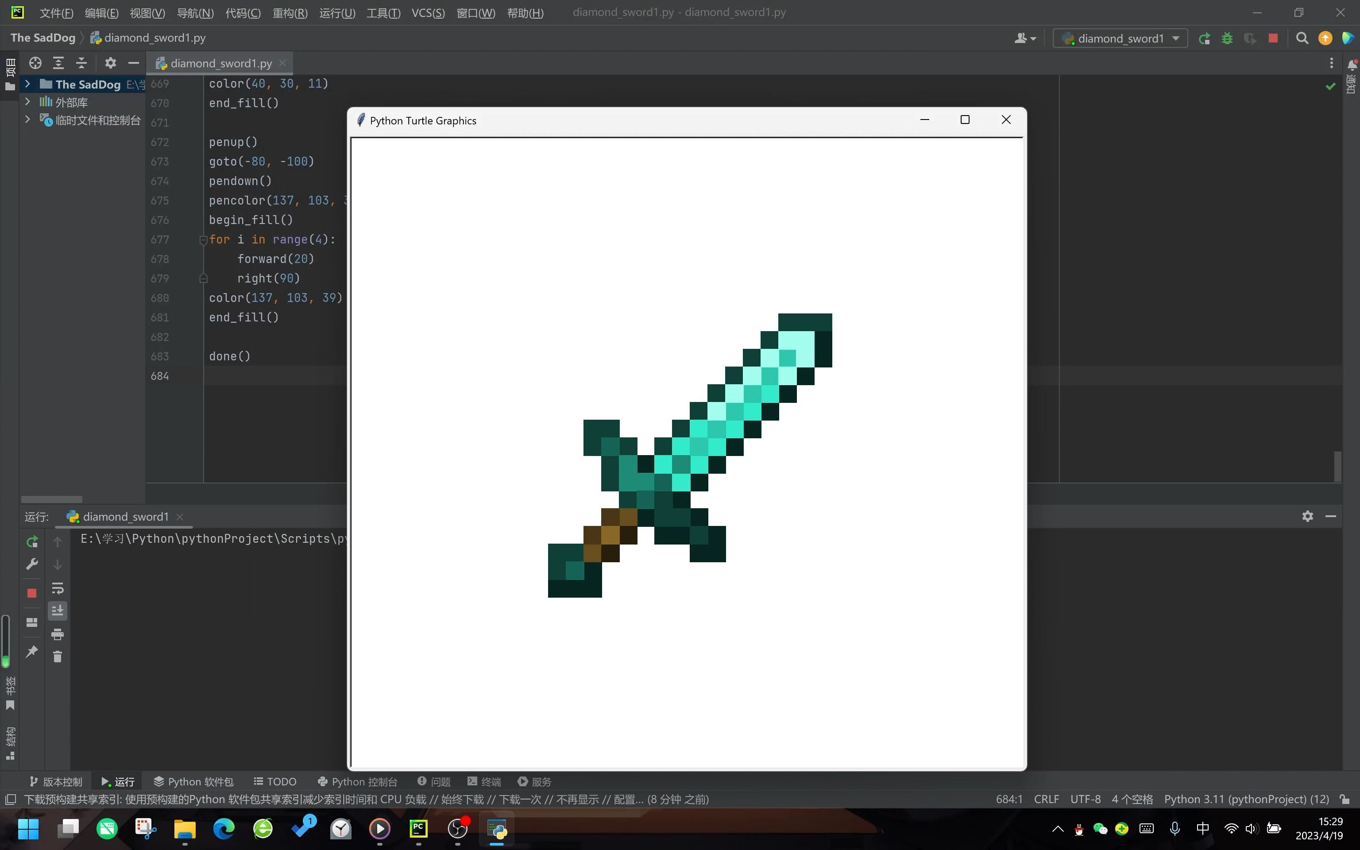
Task: Click the wifi icon in system tray
Action: (x=1231, y=829)
